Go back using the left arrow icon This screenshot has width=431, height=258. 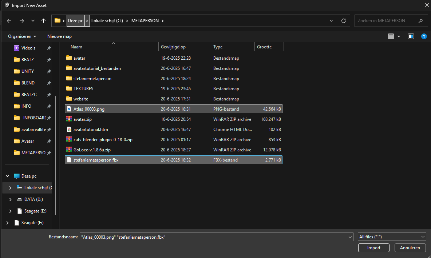9,21
